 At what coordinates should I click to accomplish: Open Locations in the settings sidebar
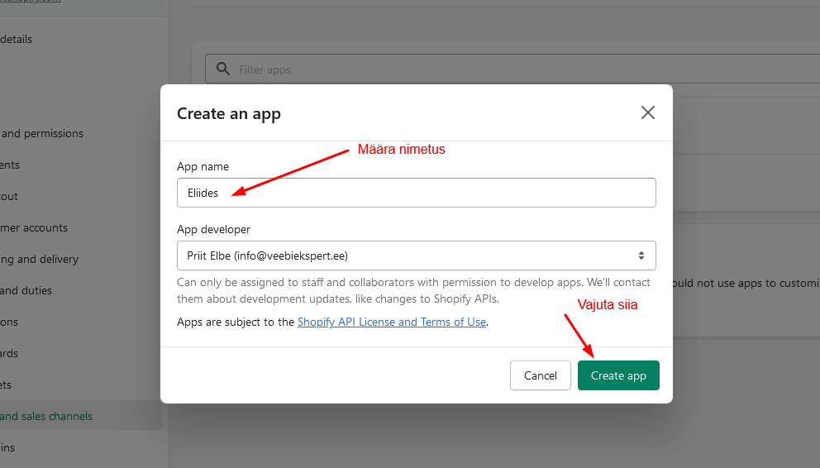tap(9, 322)
